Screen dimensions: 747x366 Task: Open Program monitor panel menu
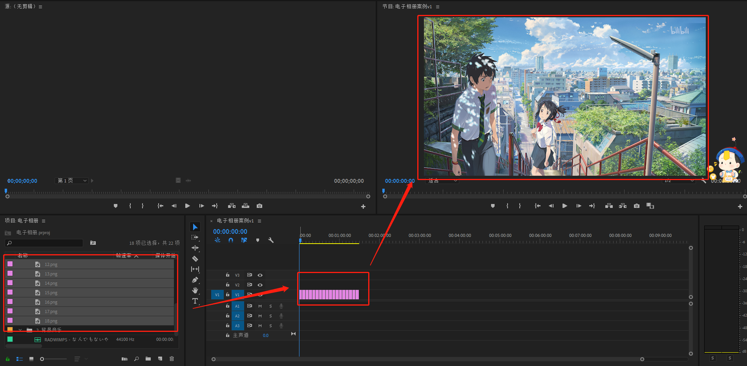click(438, 7)
